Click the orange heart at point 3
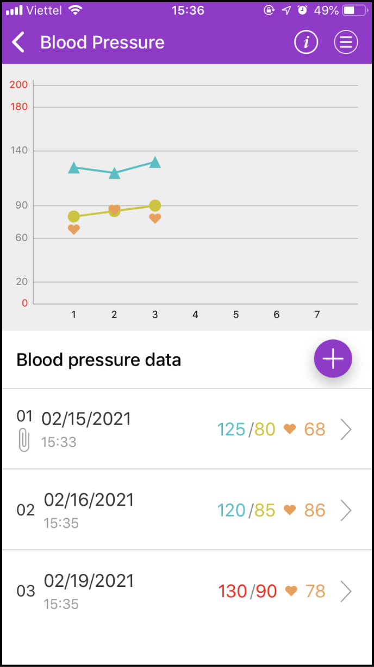374x667 pixels. click(155, 219)
